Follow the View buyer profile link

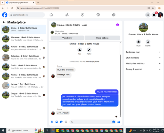(92, 61)
